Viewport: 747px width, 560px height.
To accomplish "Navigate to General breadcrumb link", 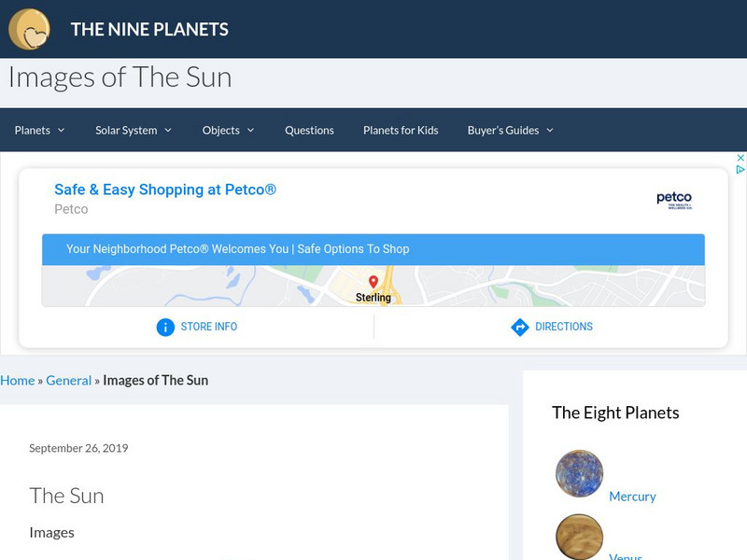I will coord(68,381).
